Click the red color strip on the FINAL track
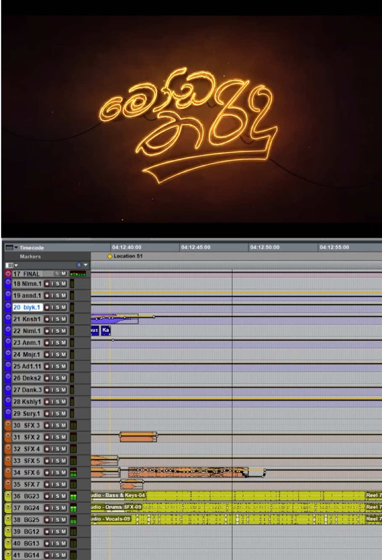 [7, 273]
